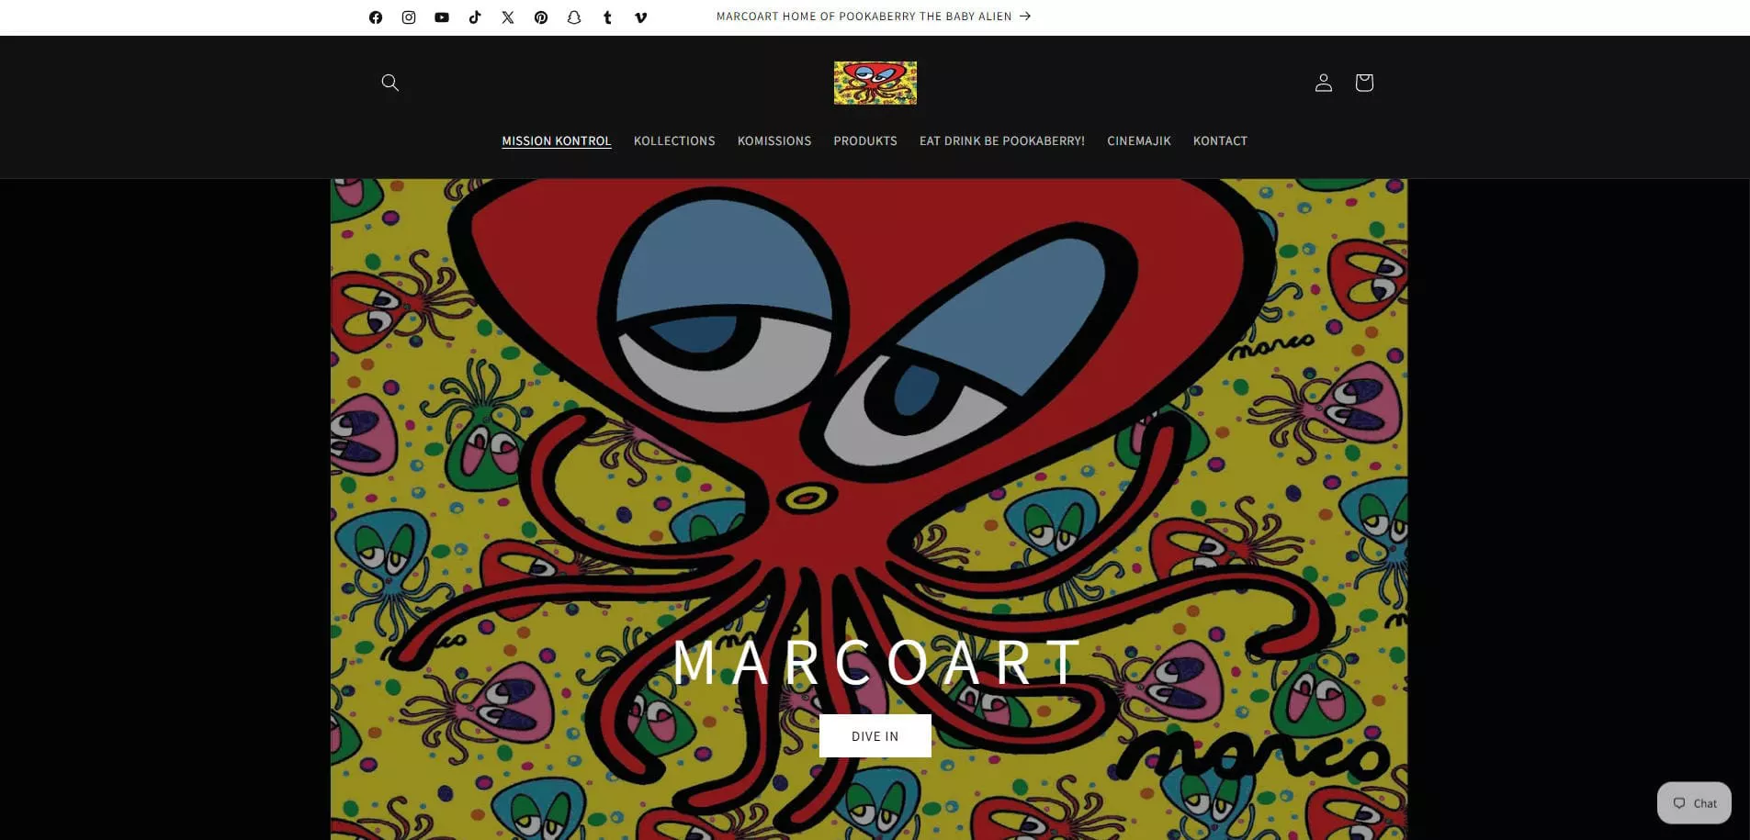Click the Marcoart octopus logo

point(875,83)
